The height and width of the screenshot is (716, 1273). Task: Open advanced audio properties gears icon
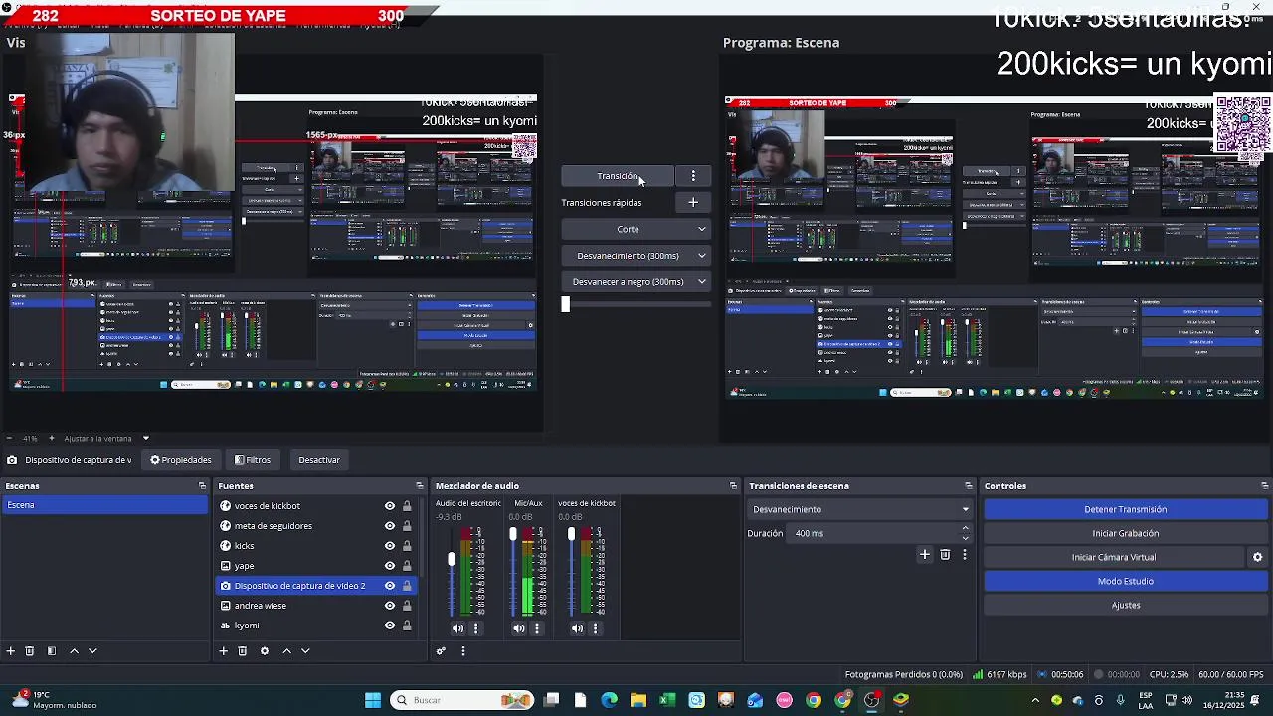click(441, 651)
